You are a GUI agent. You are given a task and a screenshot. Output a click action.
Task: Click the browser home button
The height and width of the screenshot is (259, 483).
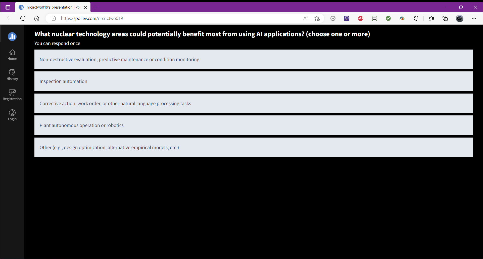[x=37, y=18]
